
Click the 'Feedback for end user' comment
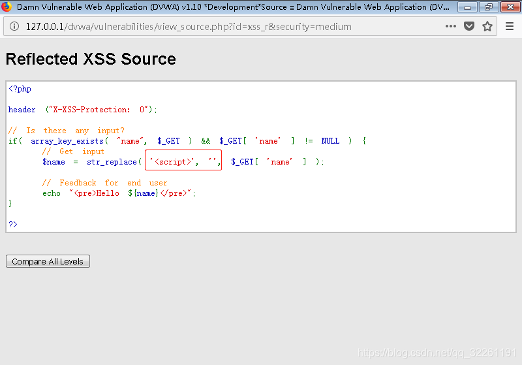pyautogui.click(x=104, y=183)
